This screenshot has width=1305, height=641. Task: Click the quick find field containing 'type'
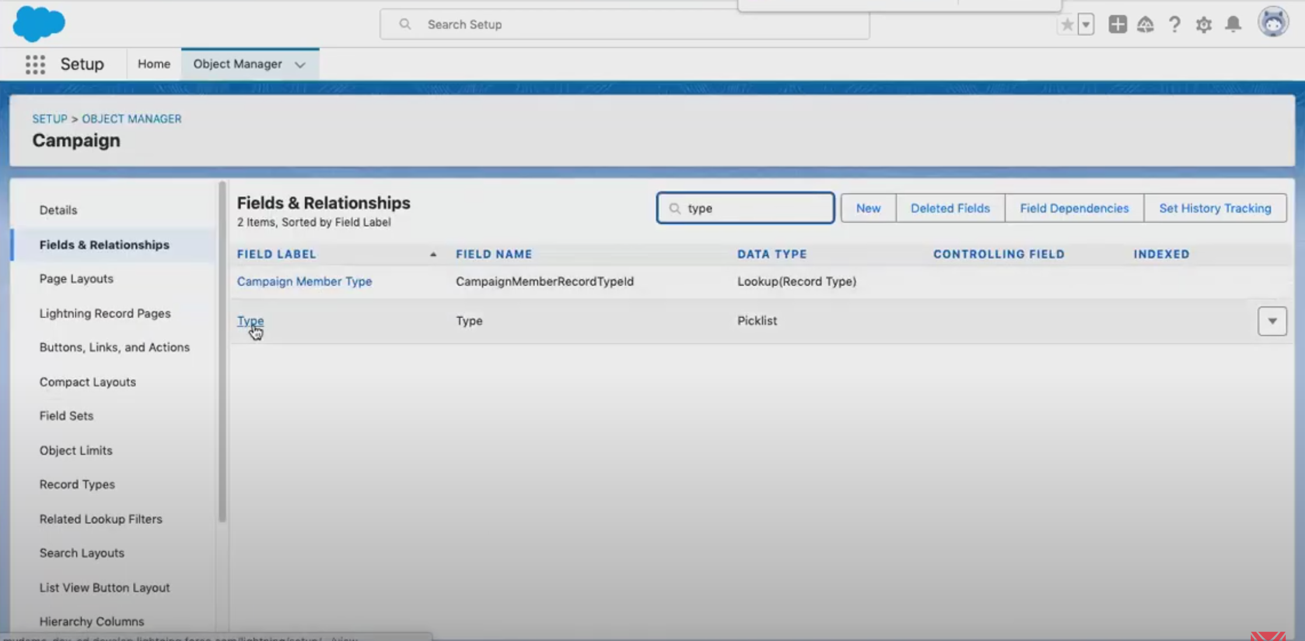click(745, 208)
